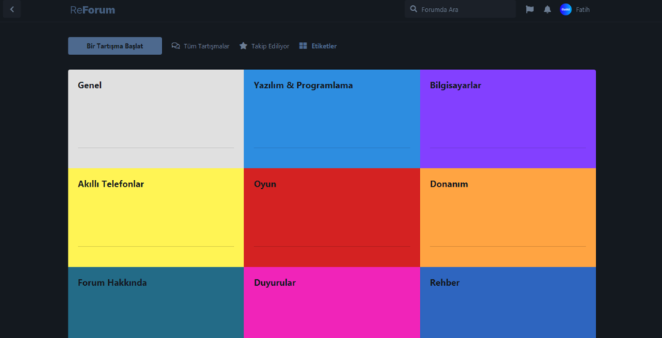This screenshot has height=338, width=662.
Task: Open notifications bell icon
Action: coord(547,10)
